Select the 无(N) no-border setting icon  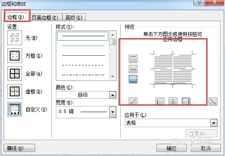click(x=15, y=38)
